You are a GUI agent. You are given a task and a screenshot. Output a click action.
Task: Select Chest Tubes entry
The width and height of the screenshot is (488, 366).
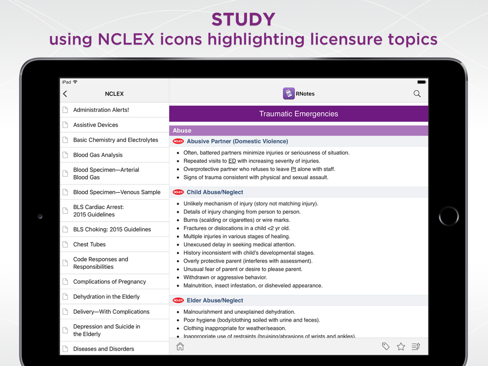pos(115,244)
